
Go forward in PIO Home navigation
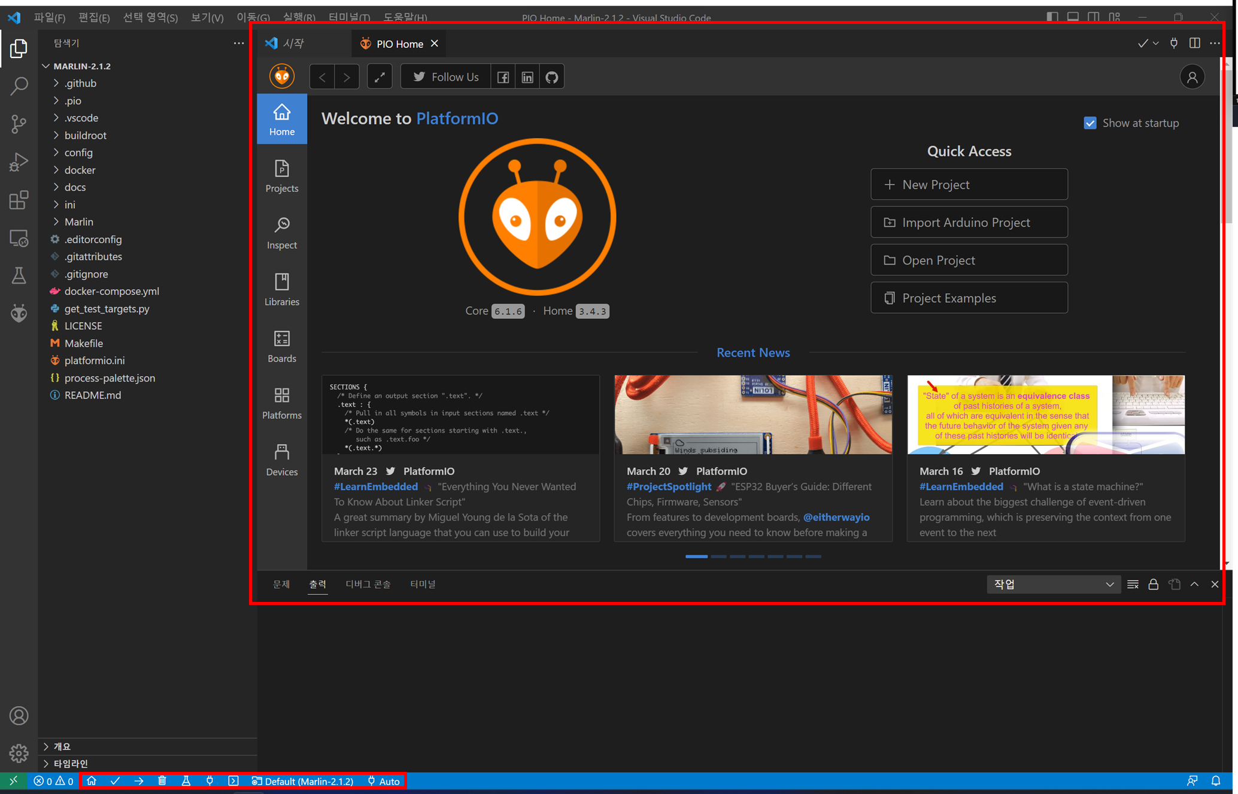347,77
